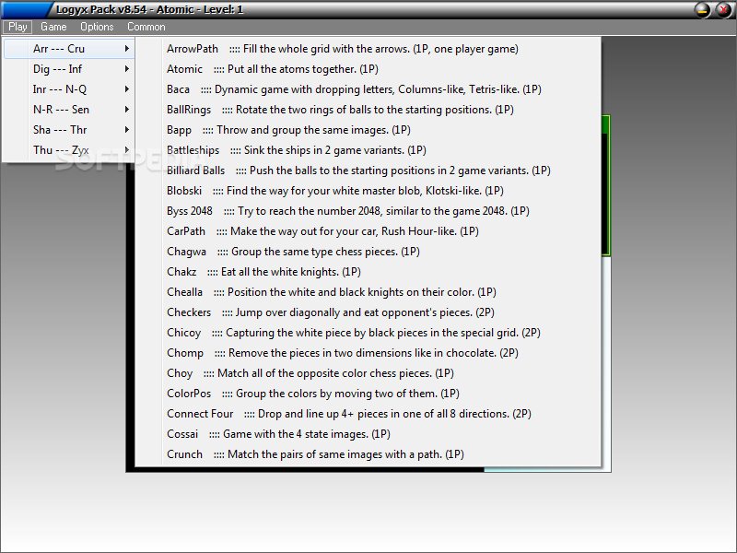
Task: Choose the ColorPos color grouping game
Action: coord(368,394)
